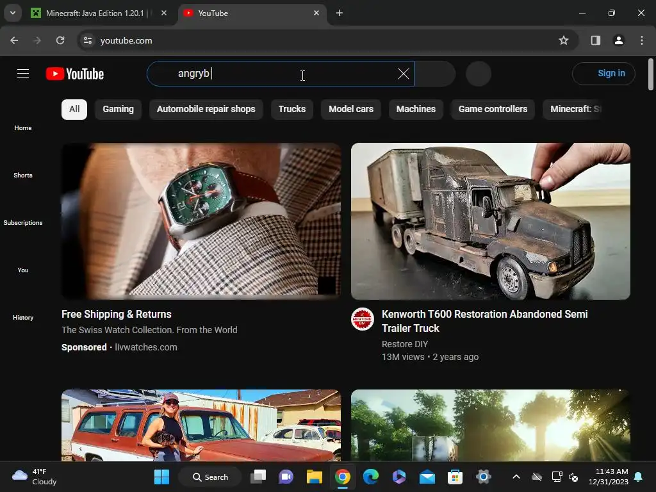Open Restore DIY channel name link
This screenshot has width=656, height=492.
[x=405, y=344]
